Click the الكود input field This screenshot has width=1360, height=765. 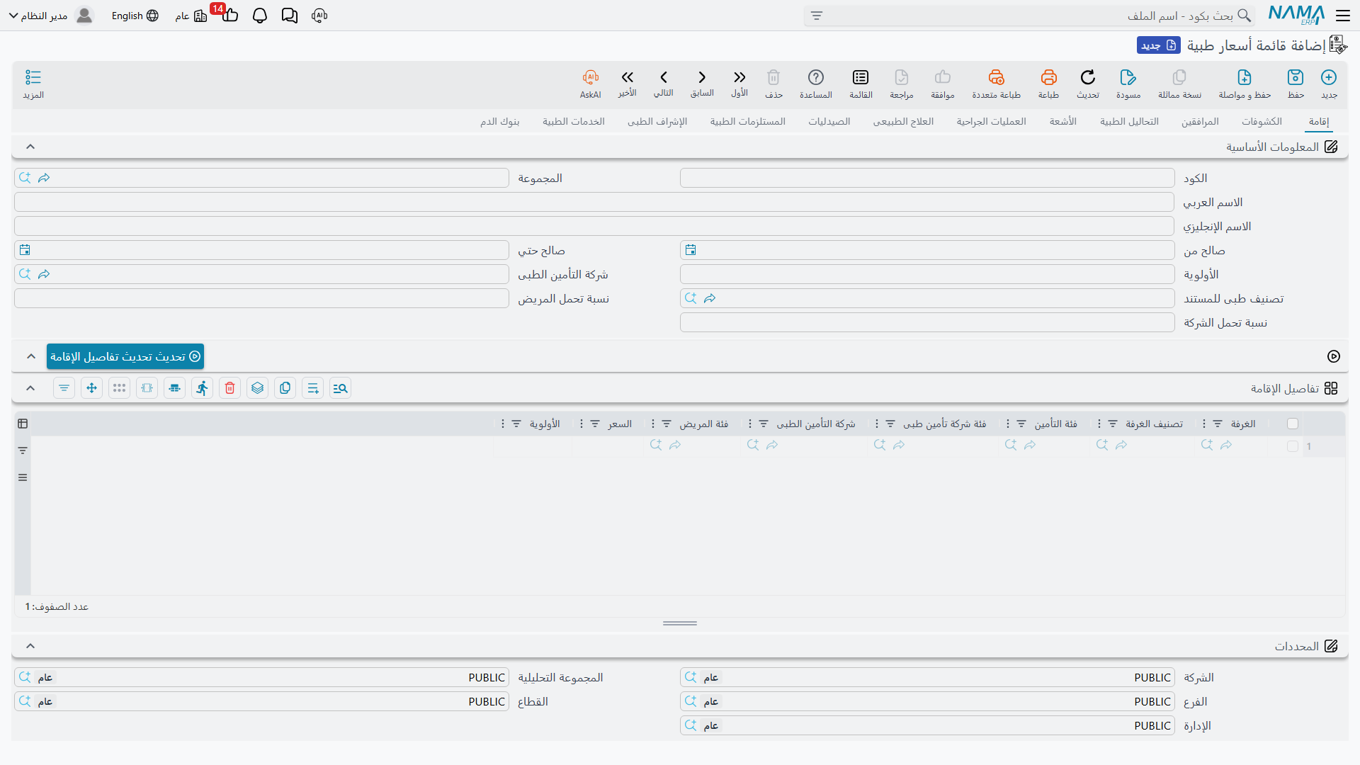pos(927,178)
